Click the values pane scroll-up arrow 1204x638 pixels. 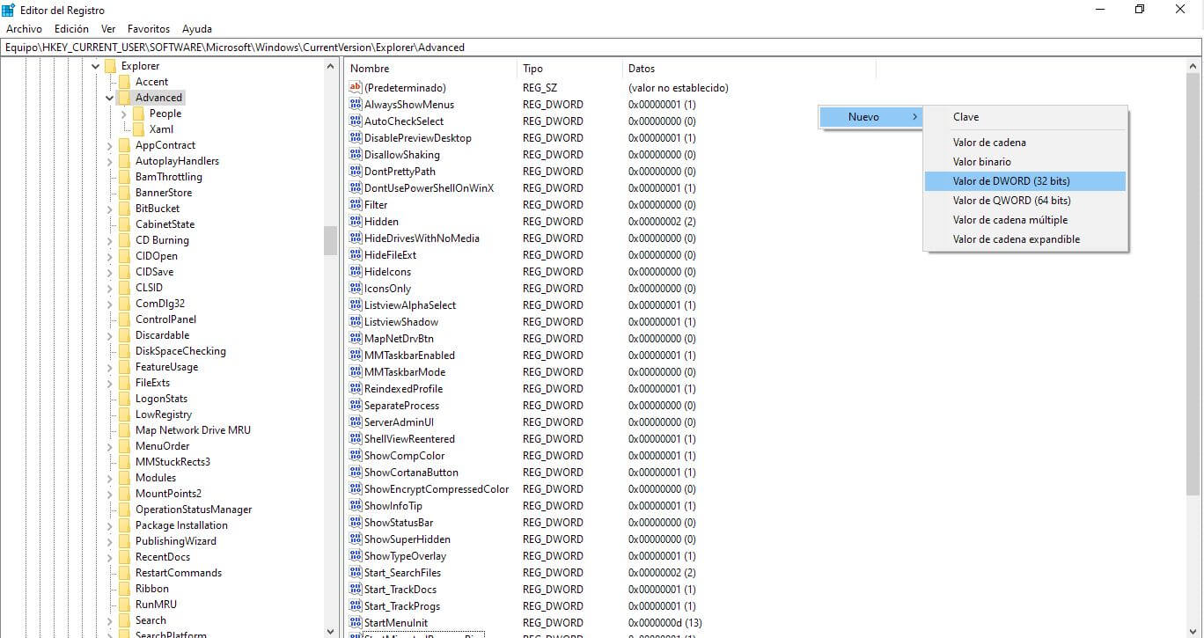(x=1194, y=66)
